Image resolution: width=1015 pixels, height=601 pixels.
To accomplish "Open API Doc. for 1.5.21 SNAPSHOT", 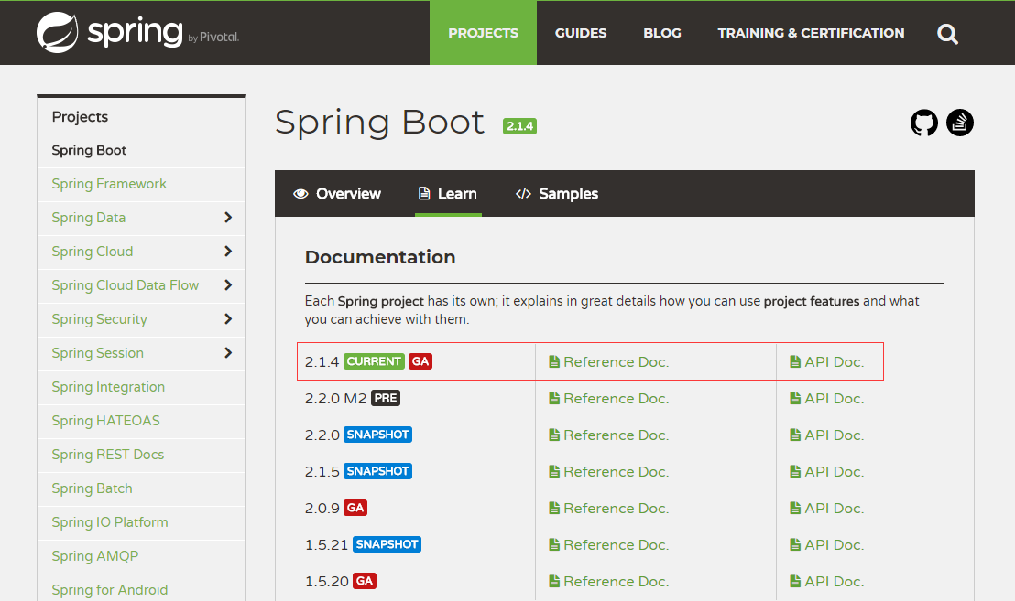I will (x=826, y=545).
